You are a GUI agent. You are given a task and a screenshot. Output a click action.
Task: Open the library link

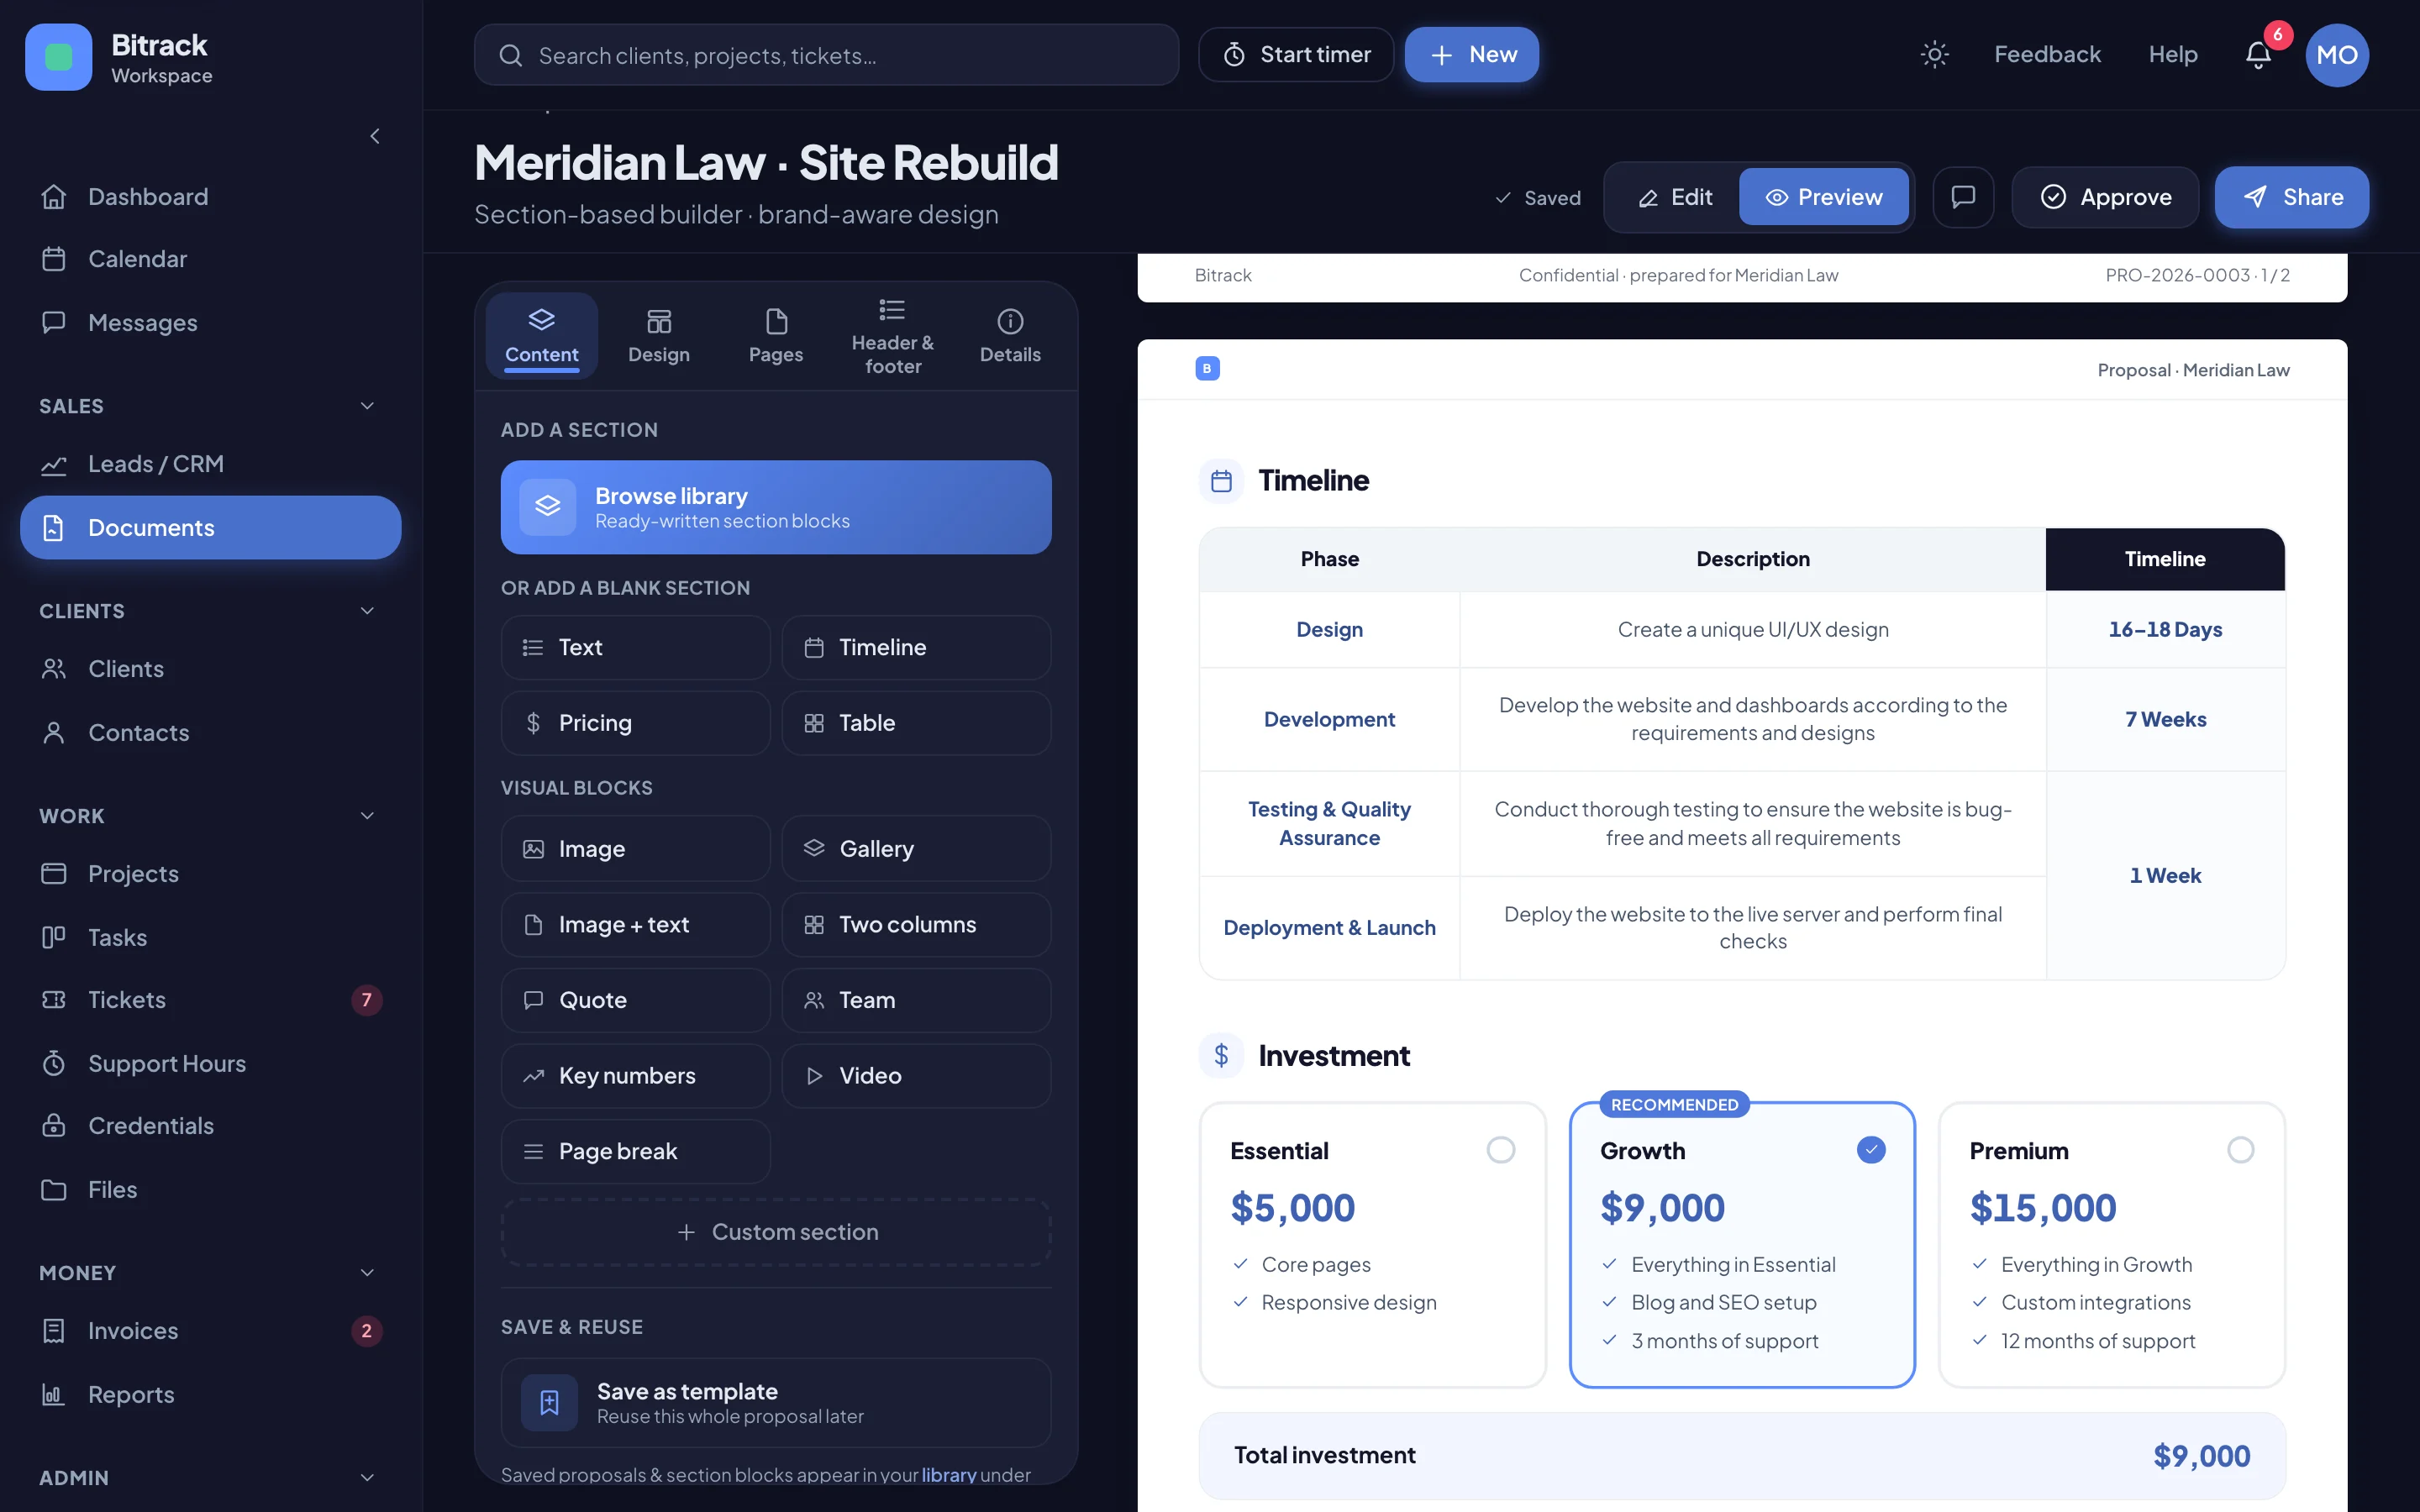pos(948,1475)
